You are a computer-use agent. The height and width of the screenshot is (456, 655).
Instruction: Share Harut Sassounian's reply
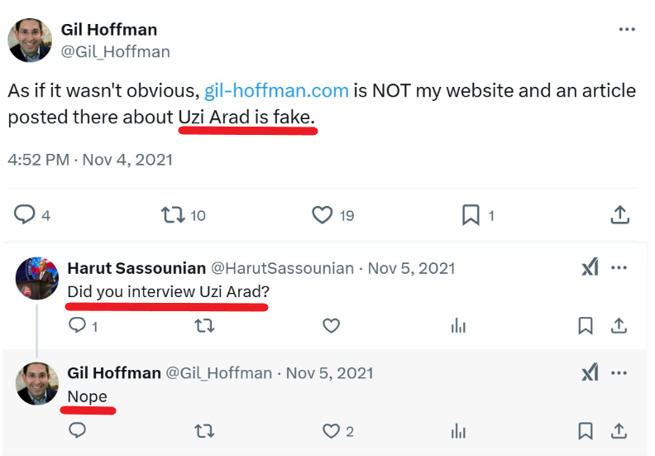point(619,326)
